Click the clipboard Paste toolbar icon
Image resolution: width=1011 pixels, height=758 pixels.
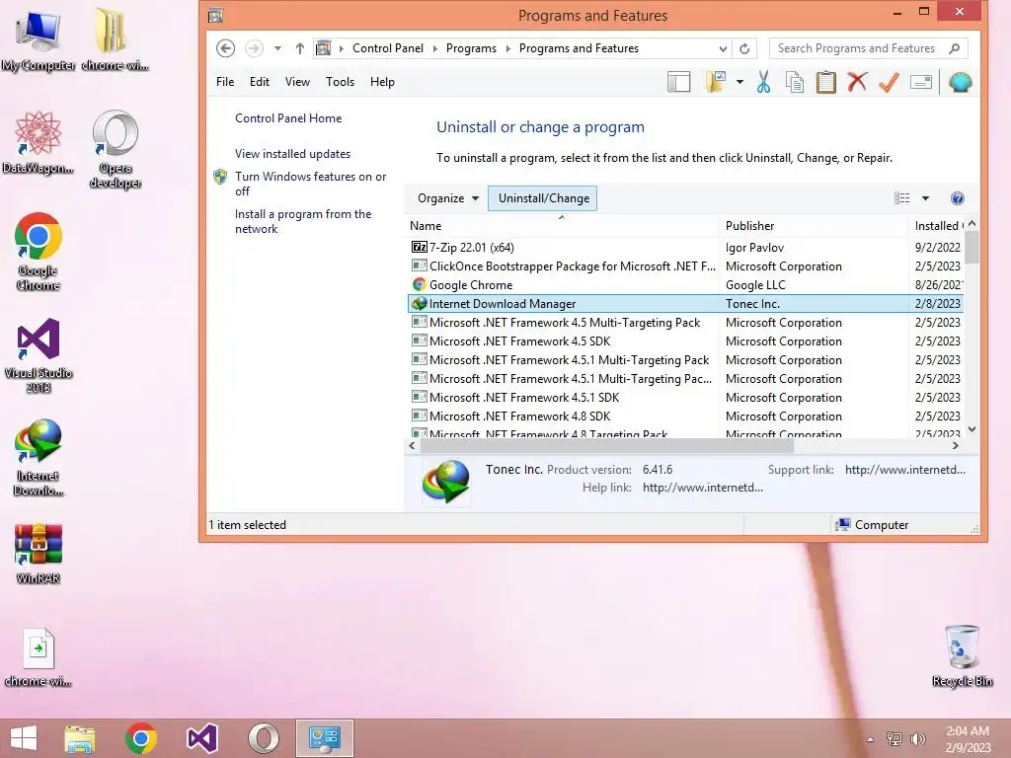[826, 83]
